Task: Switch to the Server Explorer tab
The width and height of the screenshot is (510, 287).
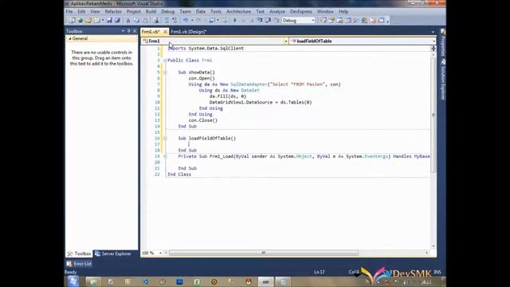Action: pyautogui.click(x=113, y=254)
